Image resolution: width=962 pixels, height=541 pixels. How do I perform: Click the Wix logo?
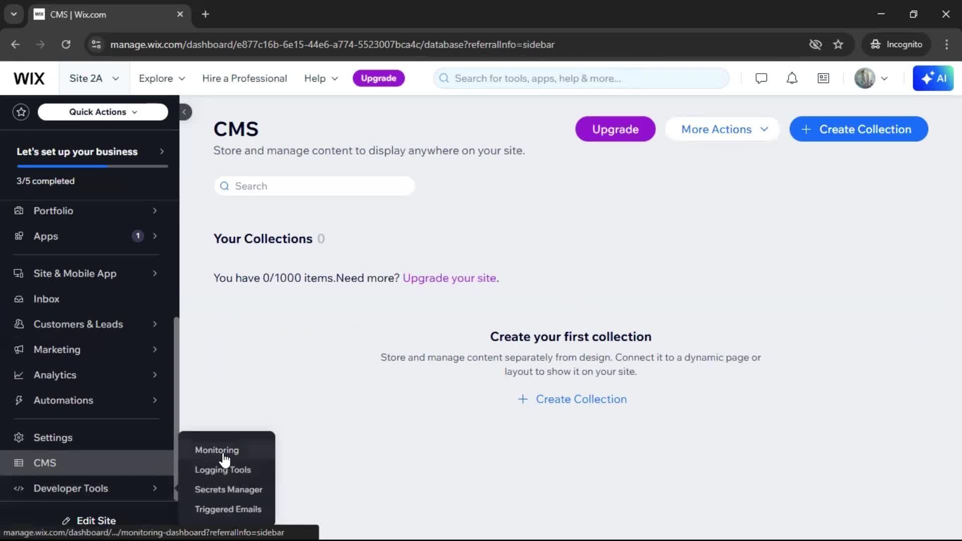29,79
